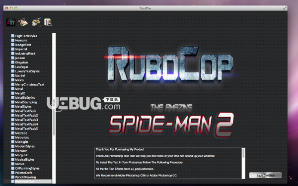298x186 pixels.
Task: Select MetallicStyles in the list
Action: pos(23,98)
